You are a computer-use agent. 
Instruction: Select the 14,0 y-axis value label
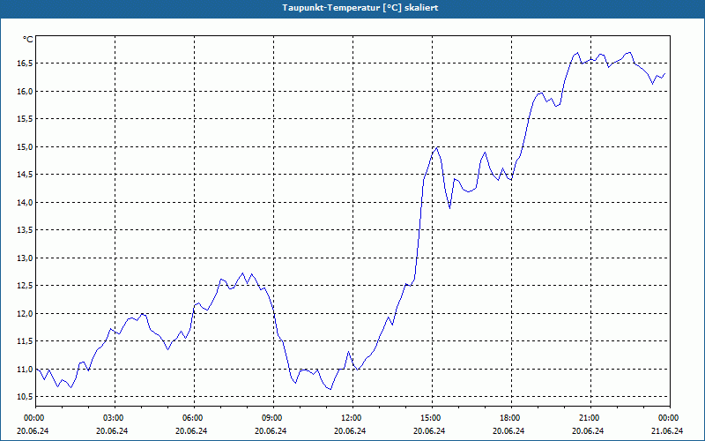[25, 203]
